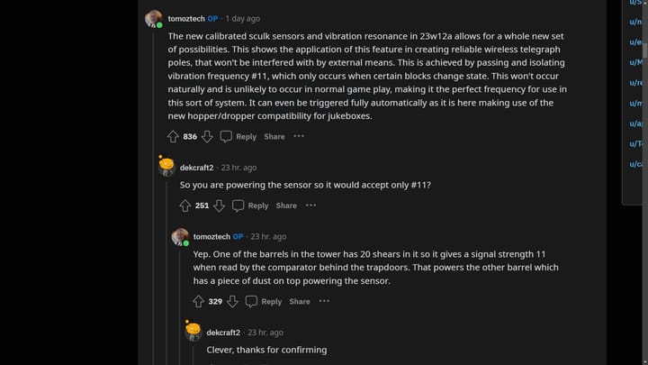Open more options on tomoztech's 329-point reply
The image size is (648, 365).
[324, 302]
